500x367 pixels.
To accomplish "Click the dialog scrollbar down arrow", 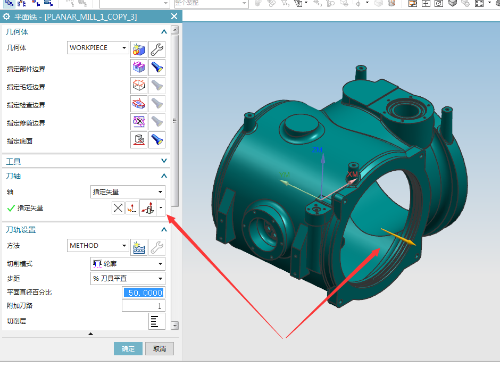I will tap(175, 326).
